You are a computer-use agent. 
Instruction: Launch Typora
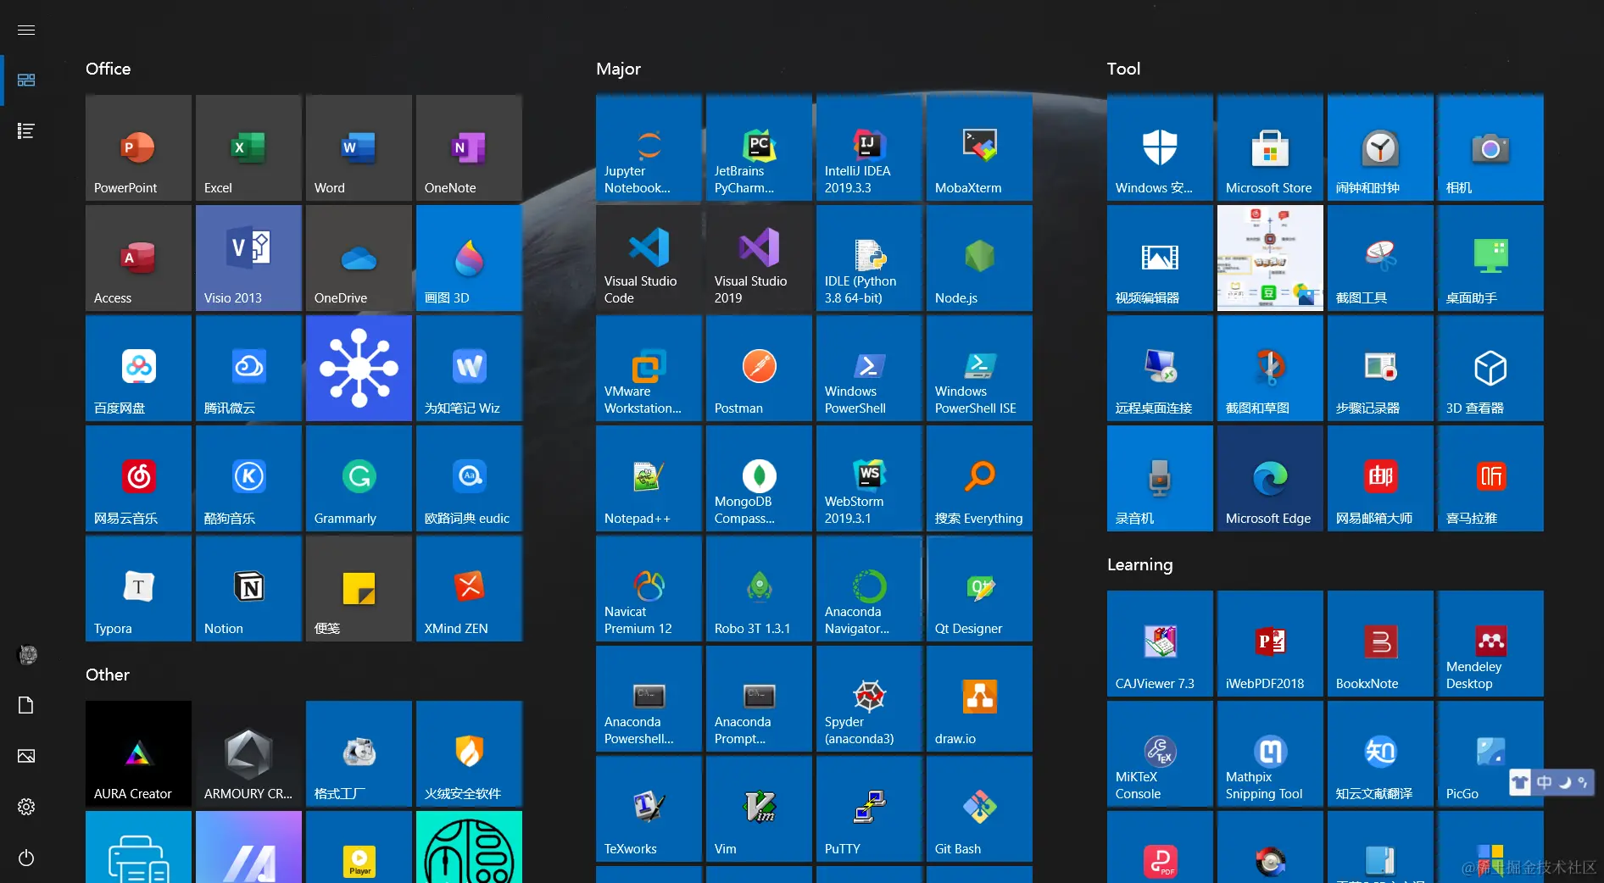coord(138,588)
